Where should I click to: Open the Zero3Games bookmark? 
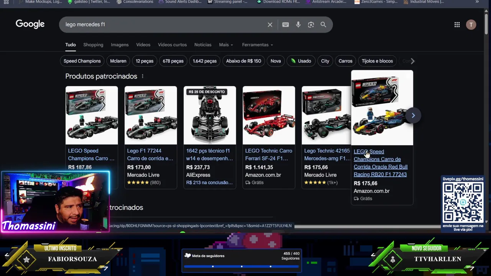click(x=376, y=2)
